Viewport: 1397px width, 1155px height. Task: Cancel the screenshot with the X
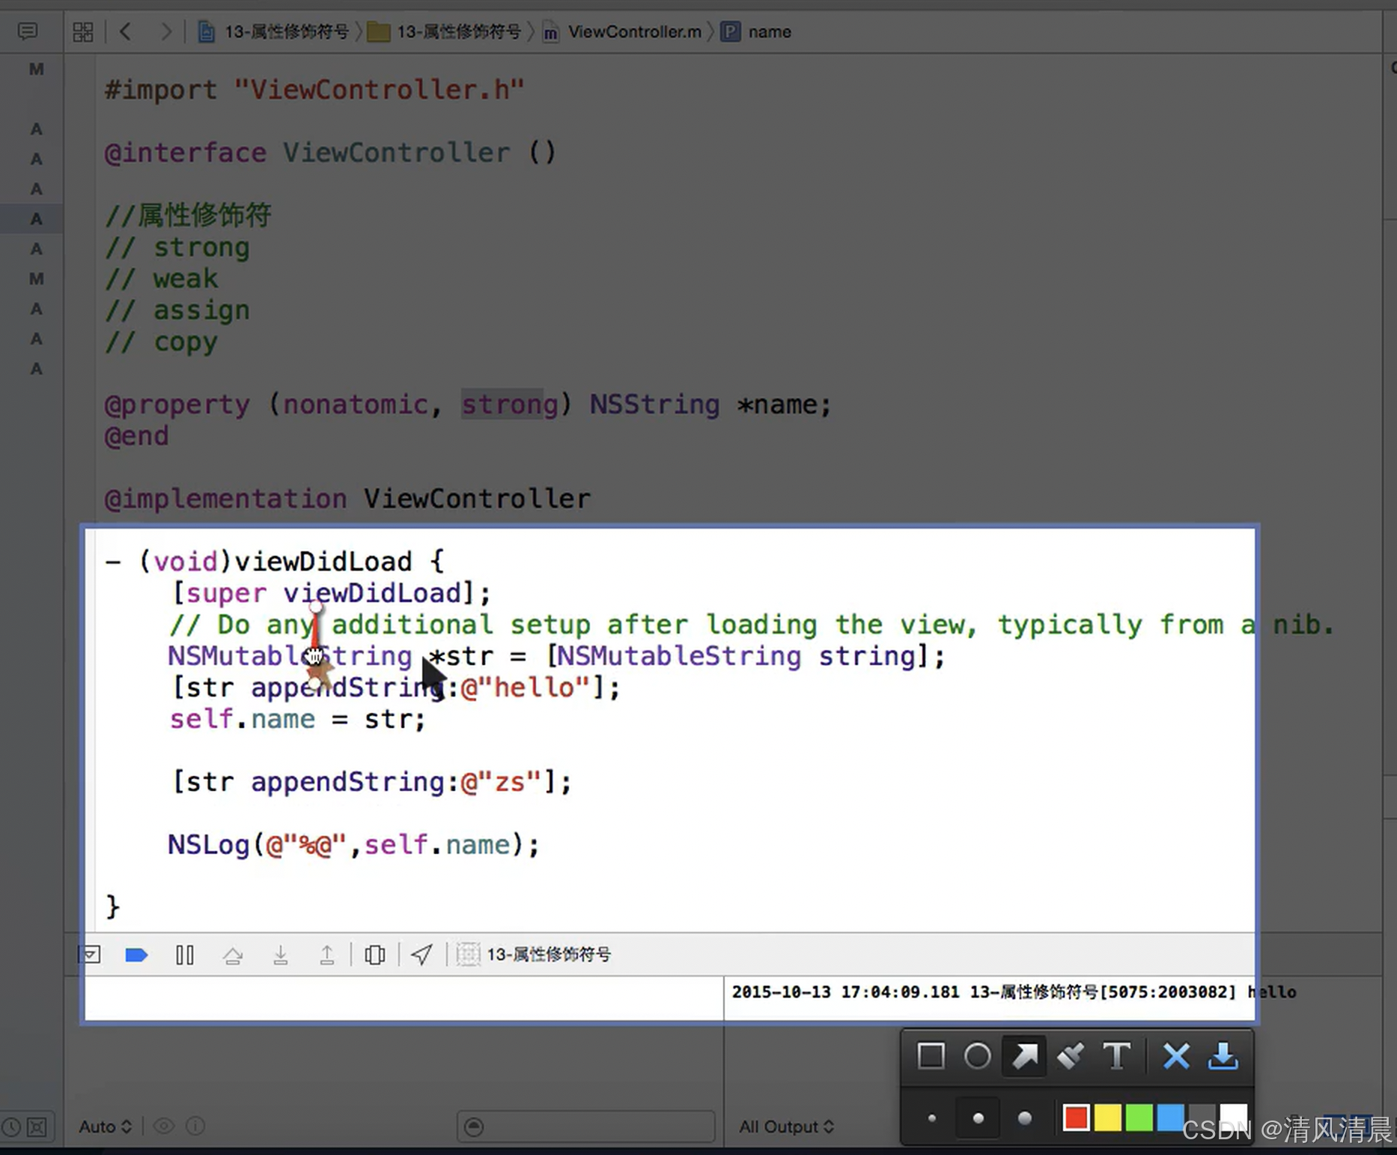click(1176, 1056)
